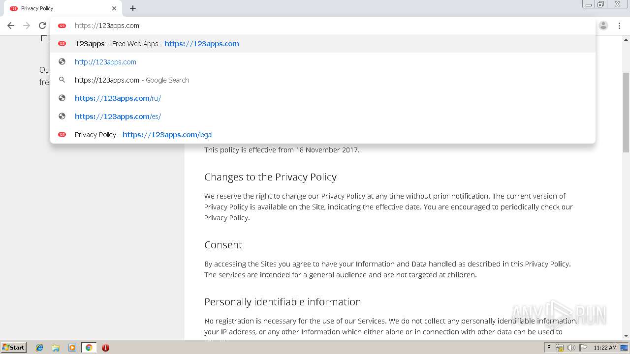The width and height of the screenshot is (630, 354).
Task: Close the Privacy Policy tab
Action: coord(114,8)
